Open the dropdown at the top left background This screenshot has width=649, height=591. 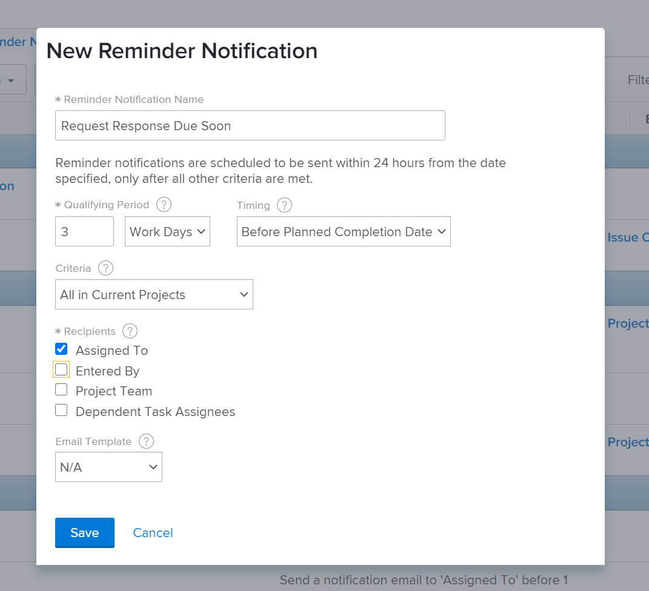12,79
